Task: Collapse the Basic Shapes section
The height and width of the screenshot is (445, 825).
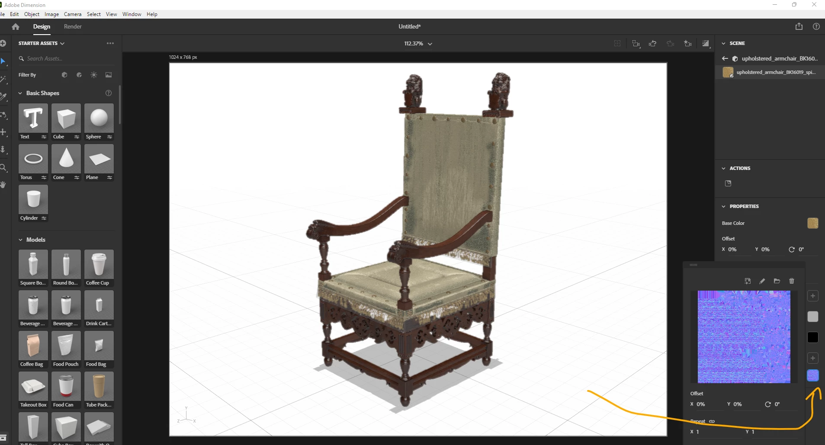Action: (x=20, y=93)
